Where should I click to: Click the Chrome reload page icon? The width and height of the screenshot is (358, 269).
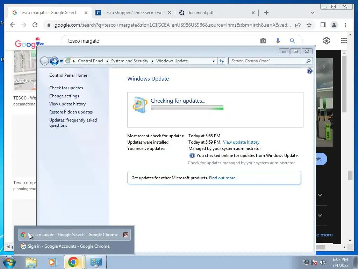coord(35,25)
